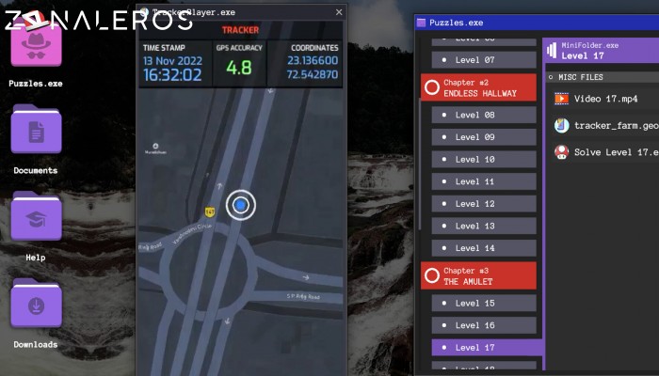
Task: Select Level 15 in the list
Action: point(483,304)
